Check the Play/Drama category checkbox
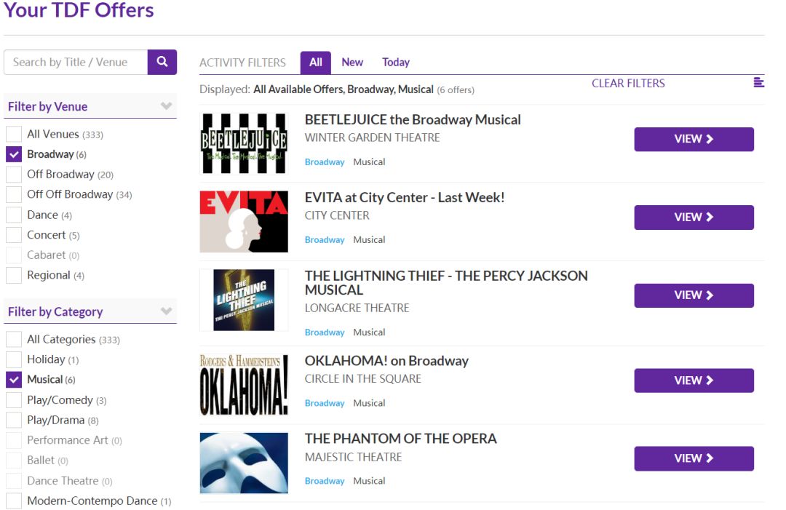Screen dimensions: 786x510 [14, 420]
